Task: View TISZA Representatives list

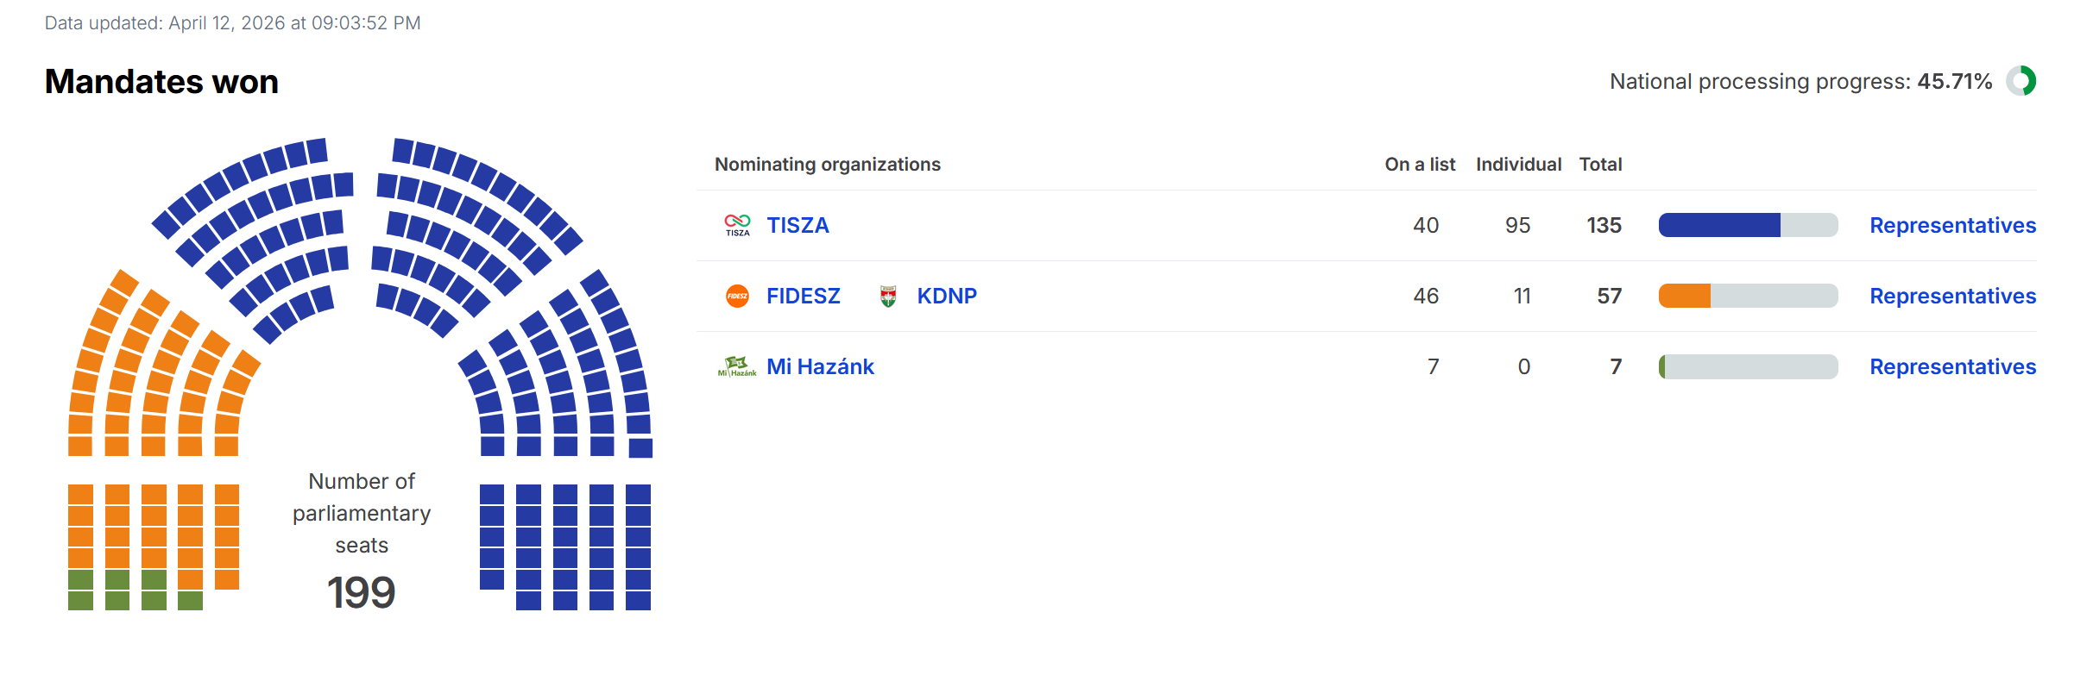Action: point(1952,225)
